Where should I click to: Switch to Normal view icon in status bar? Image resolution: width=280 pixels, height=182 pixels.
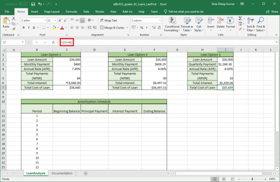click(215, 179)
